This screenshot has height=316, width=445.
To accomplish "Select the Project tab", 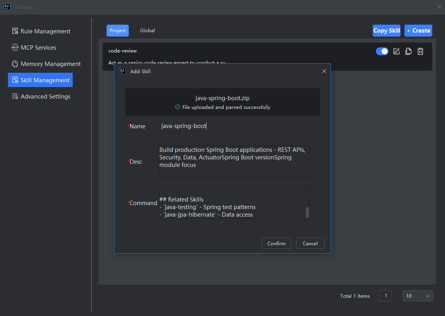I will [x=118, y=30].
